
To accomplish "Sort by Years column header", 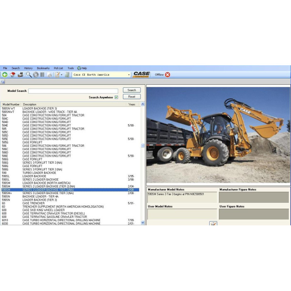I will (133, 104).
